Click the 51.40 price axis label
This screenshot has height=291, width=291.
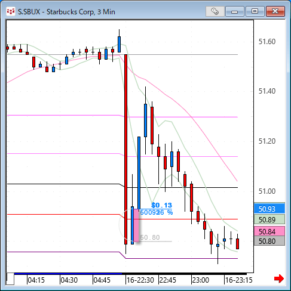coord(267,91)
